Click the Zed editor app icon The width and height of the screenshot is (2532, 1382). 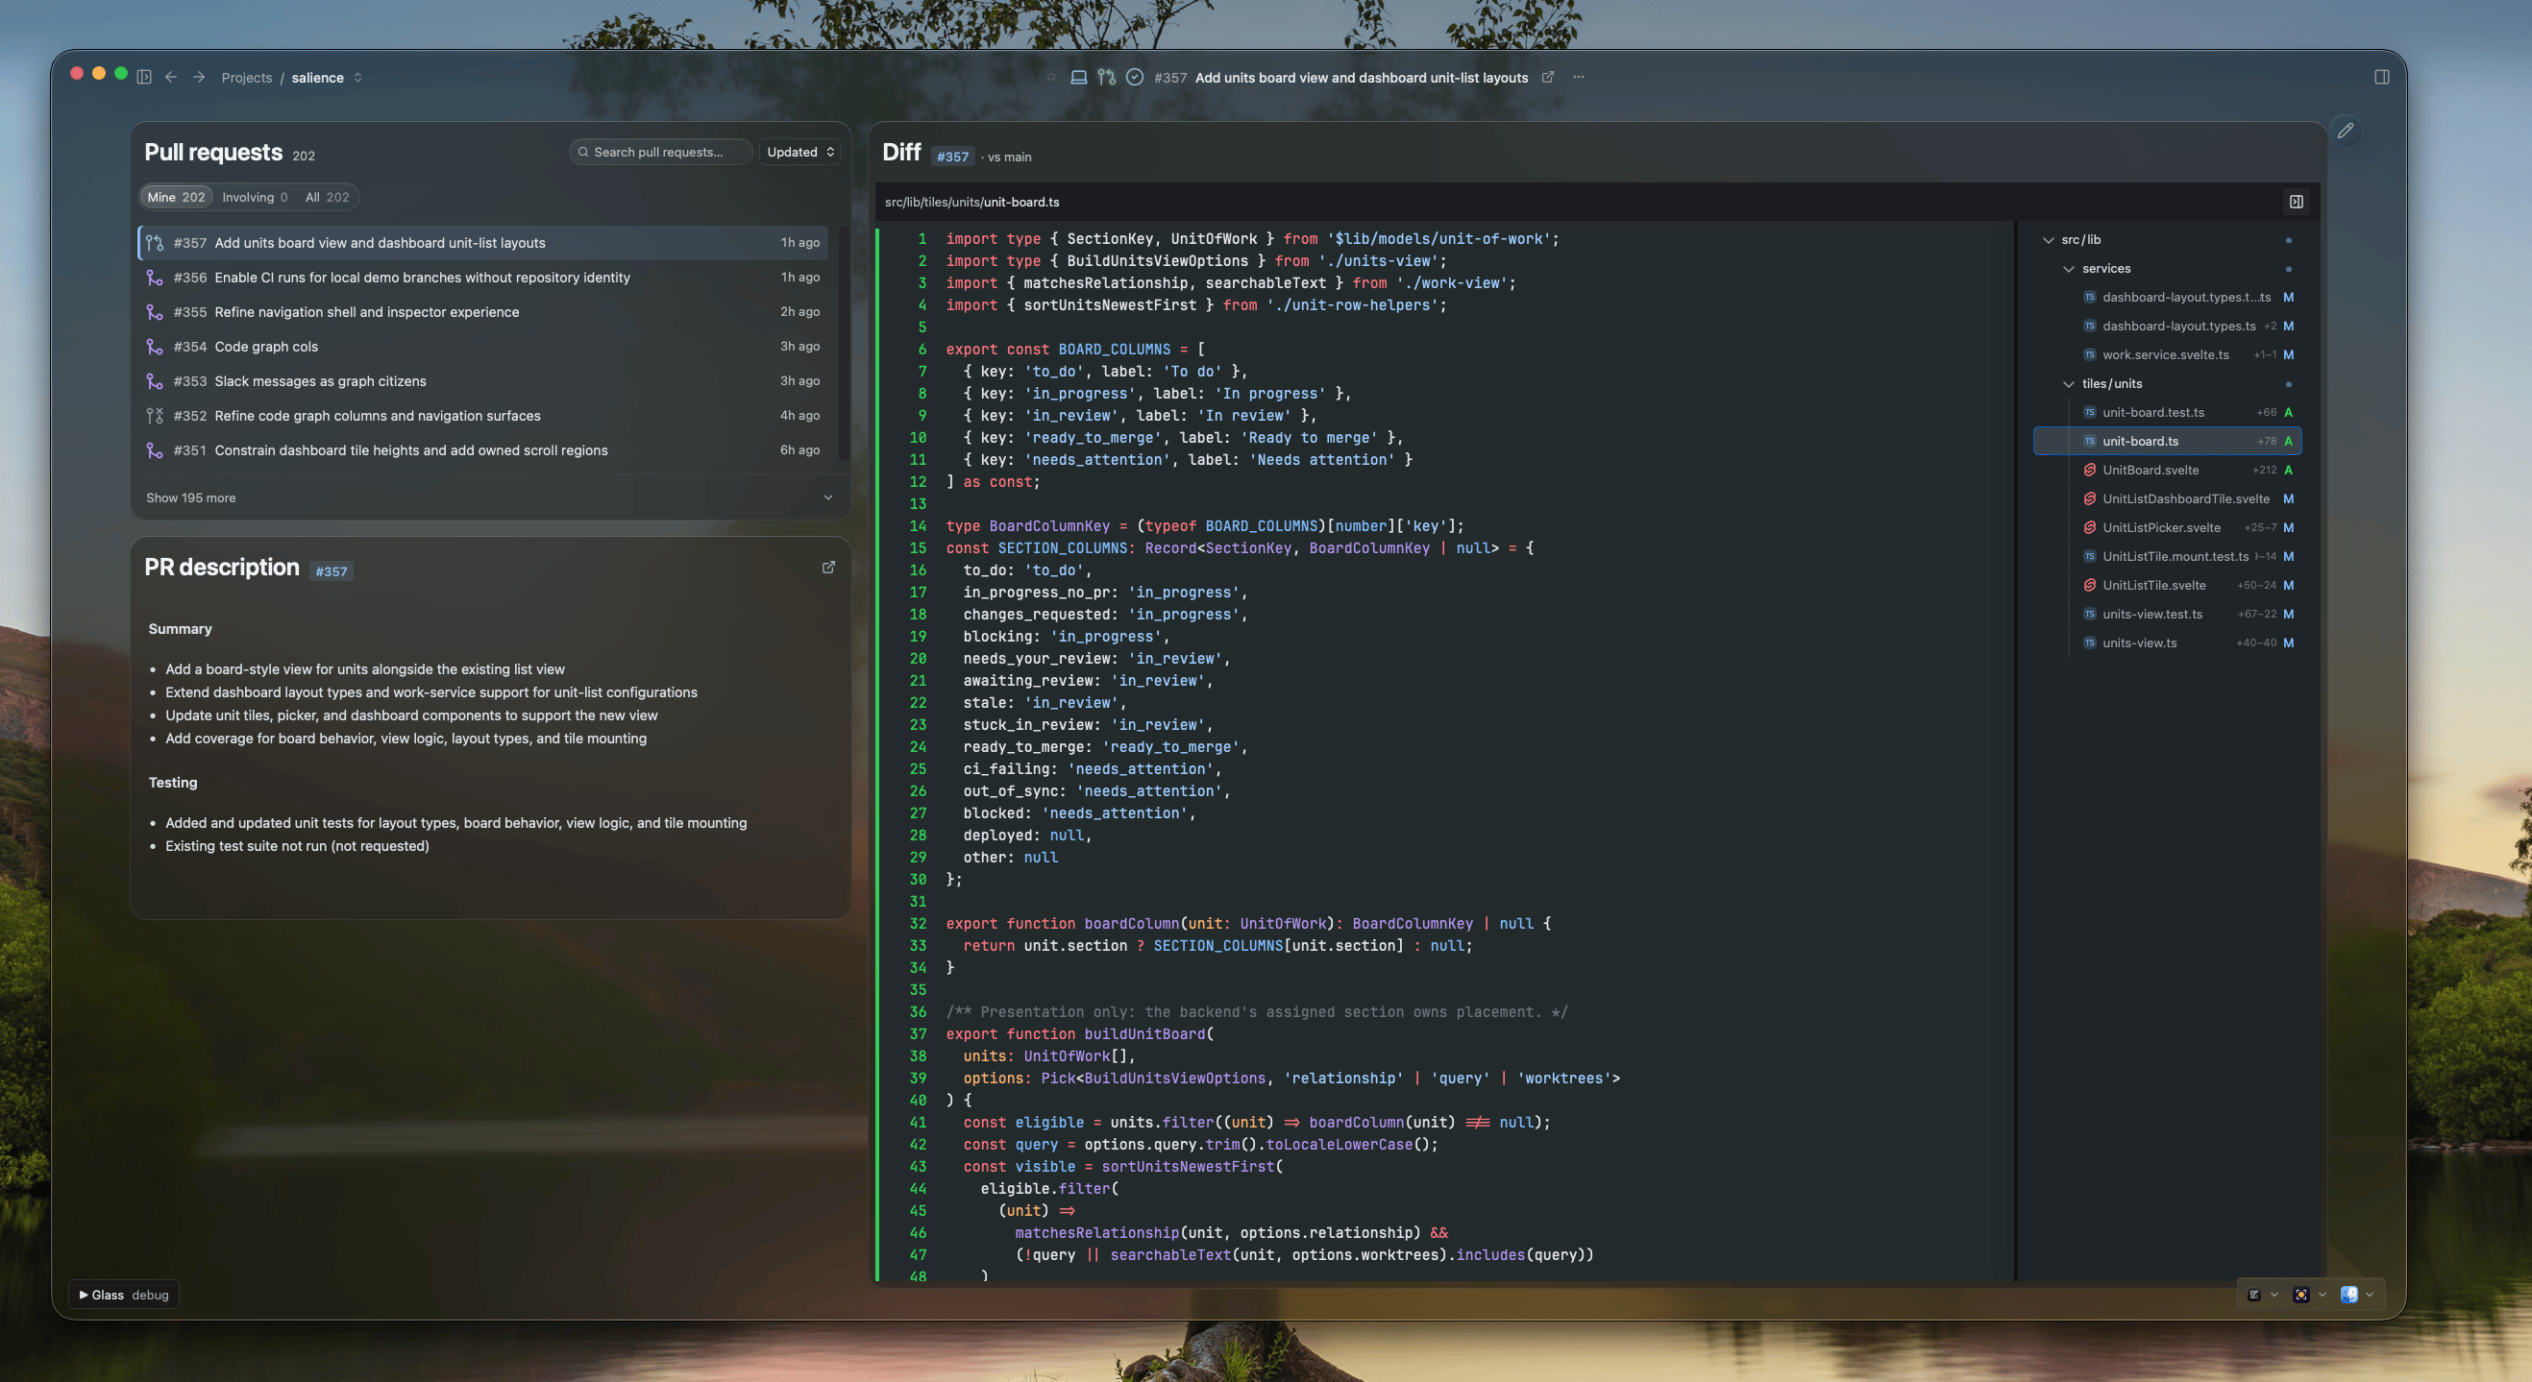coord(2254,1295)
